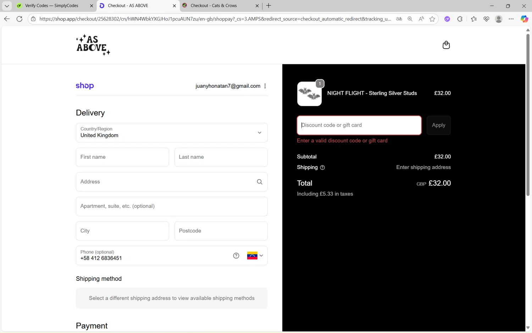Click into the Address field

tap(172, 182)
